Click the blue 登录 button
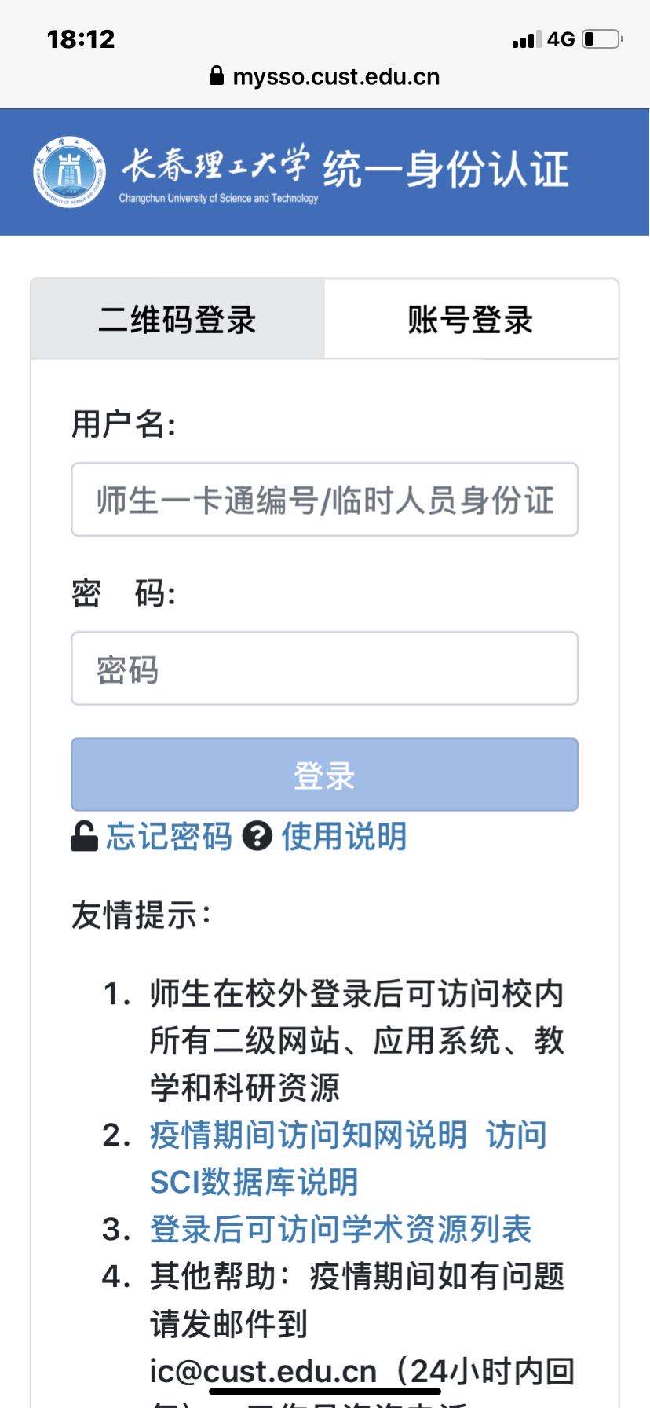This screenshot has height=1408, width=650. pos(325,775)
